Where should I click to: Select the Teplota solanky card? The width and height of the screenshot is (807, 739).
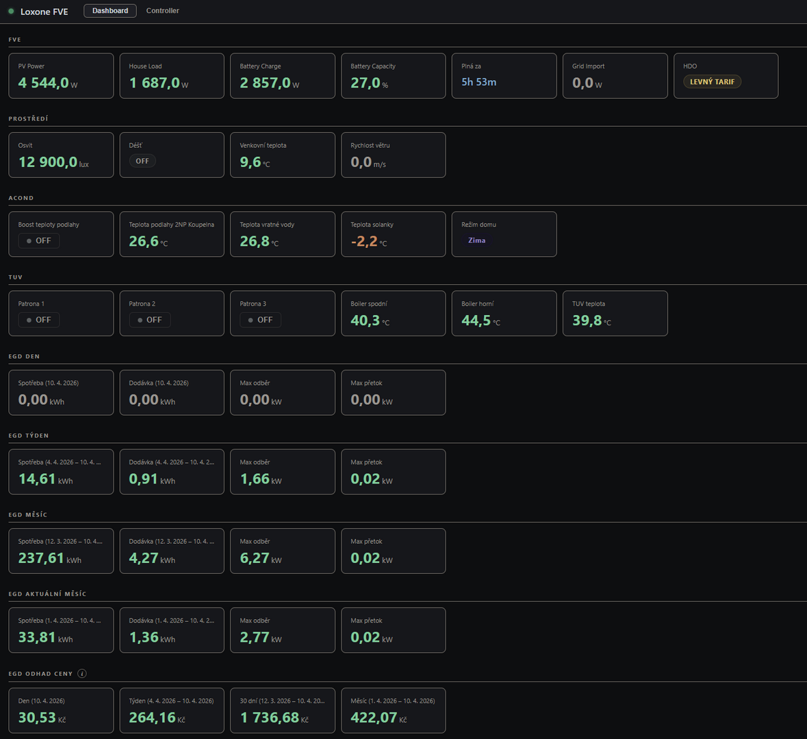(393, 234)
